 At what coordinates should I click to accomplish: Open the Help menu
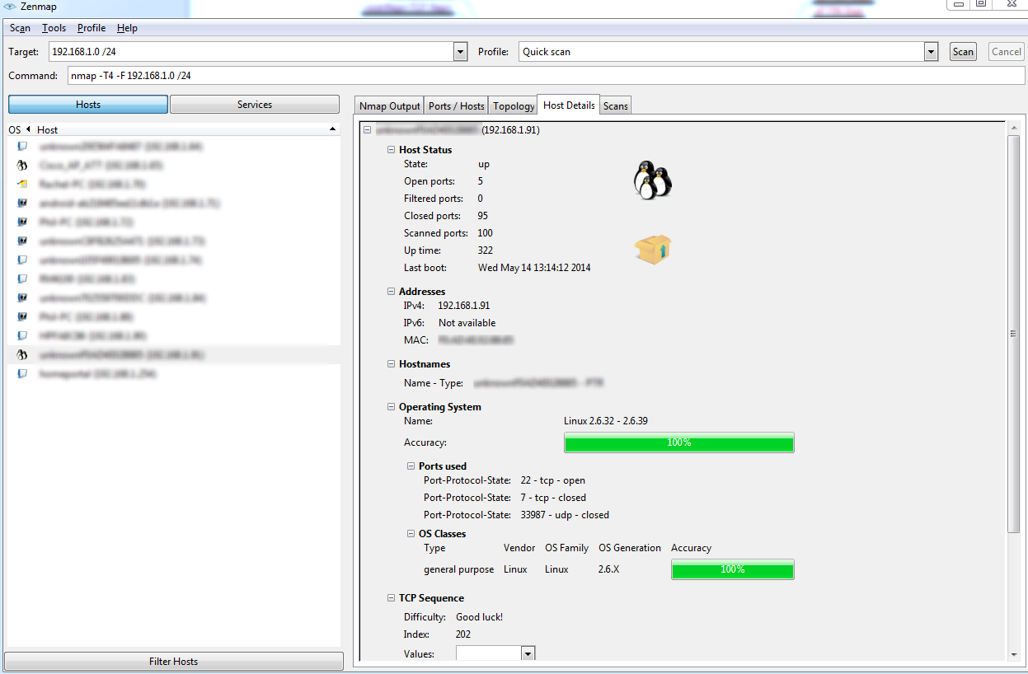tap(127, 28)
